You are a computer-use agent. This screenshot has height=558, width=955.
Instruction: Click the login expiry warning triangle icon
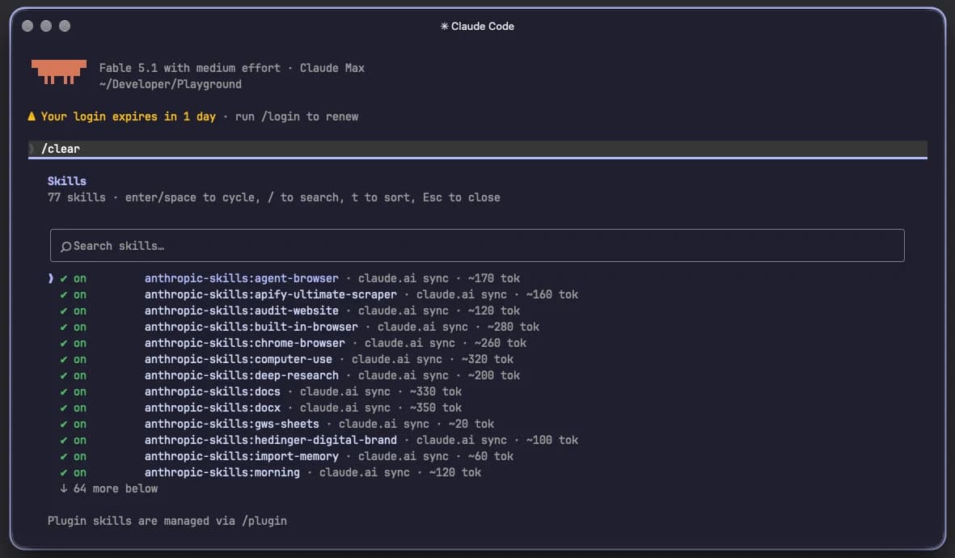pyautogui.click(x=32, y=116)
